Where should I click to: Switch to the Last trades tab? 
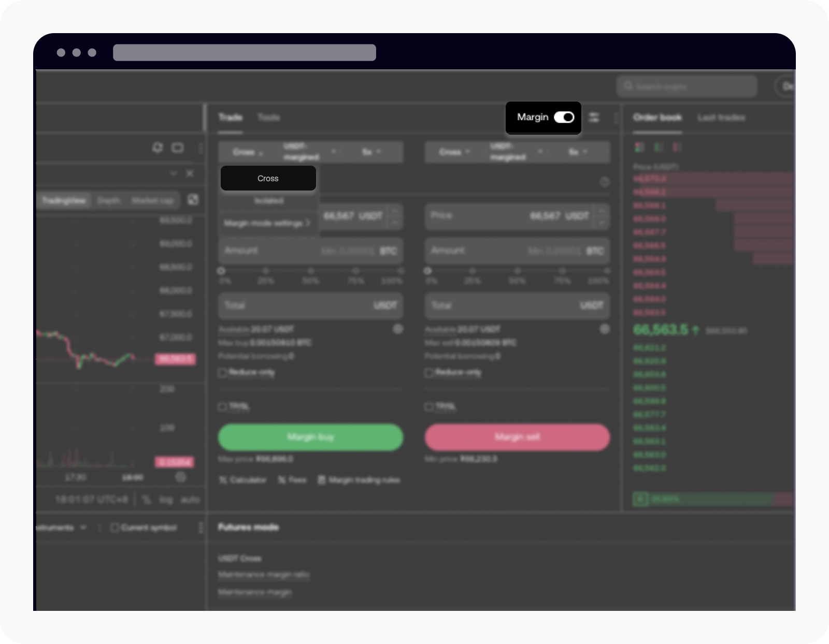tap(721, 118)
